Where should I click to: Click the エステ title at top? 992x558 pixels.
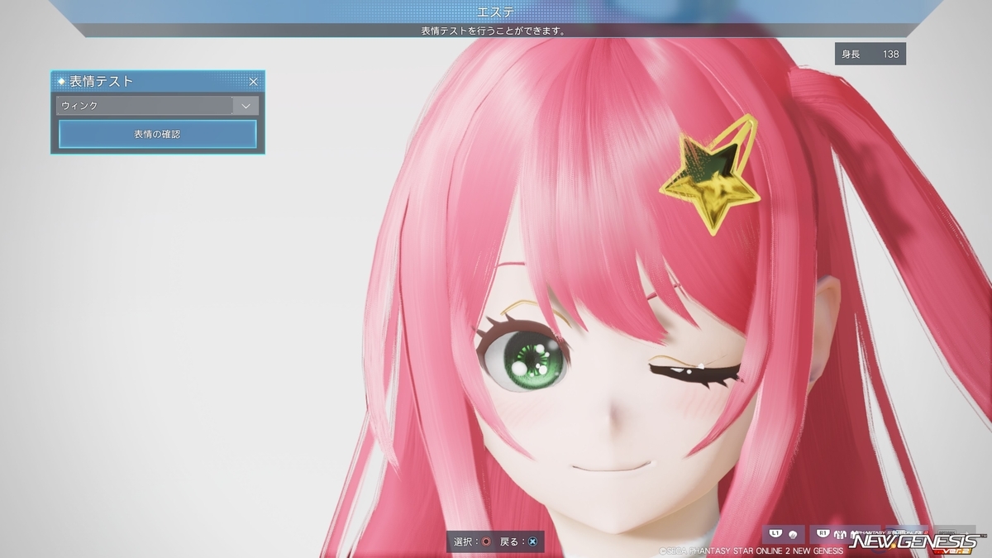(x=496, y=11)
